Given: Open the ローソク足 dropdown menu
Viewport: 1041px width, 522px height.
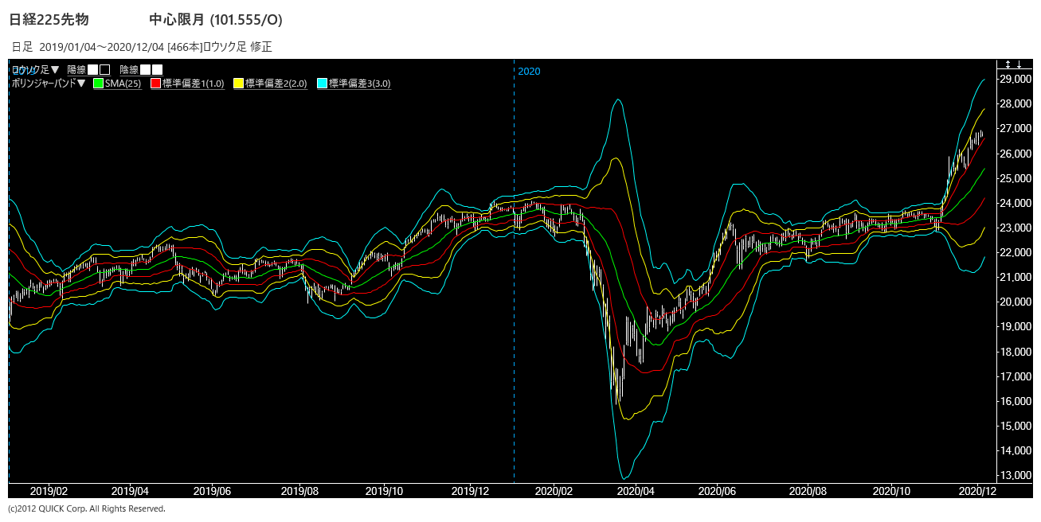Looking at the screenshot, I should pyautogui.click(x=35, y=70).
